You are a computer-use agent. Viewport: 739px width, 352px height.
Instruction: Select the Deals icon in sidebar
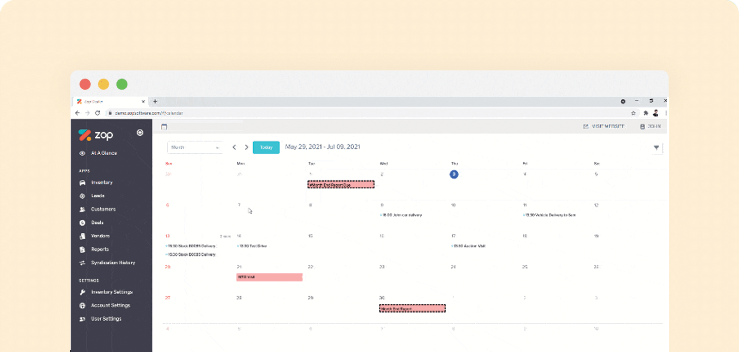pyautogui.click(x=82, y=223)
